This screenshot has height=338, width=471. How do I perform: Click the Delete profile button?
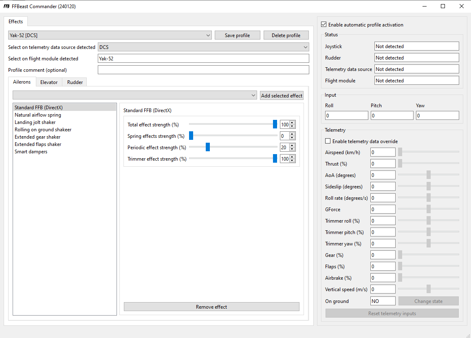pos(286,35)
